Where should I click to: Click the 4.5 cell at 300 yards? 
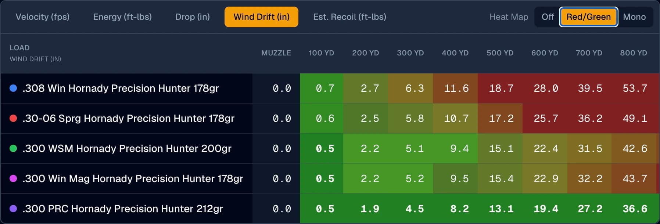410,209
